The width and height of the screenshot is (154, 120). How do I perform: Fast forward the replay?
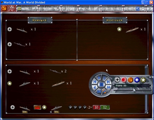coord(109,87)
